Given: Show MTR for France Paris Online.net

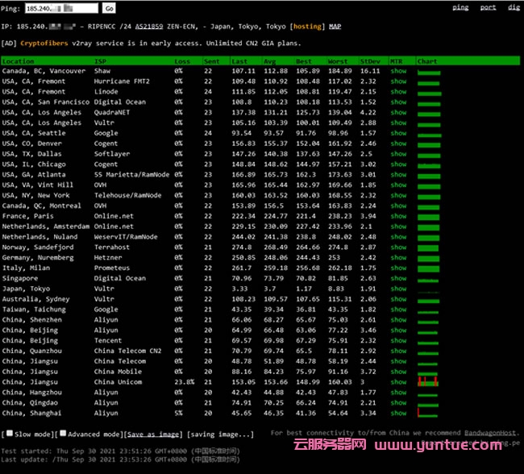Looking at the screenshot, I should coord(398,216).
